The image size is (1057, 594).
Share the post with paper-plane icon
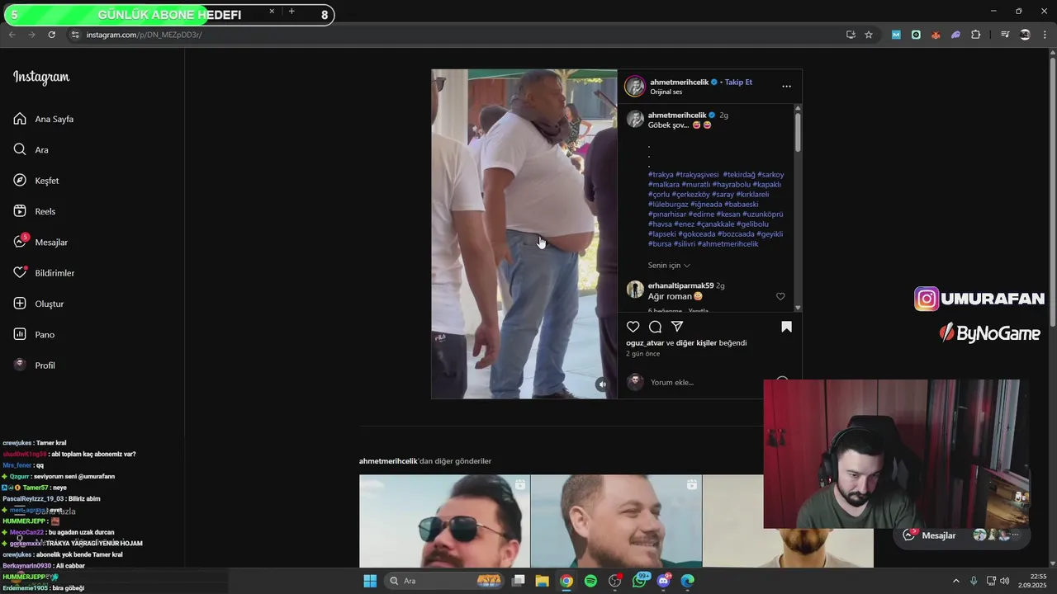pyautogui.click(x=677, y=327)
